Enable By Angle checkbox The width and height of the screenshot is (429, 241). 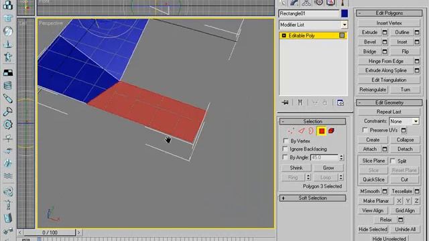[x=285, y=157]
